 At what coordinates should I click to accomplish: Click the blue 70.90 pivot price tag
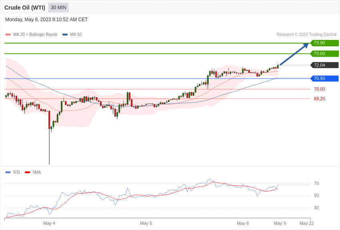[324, 79]
